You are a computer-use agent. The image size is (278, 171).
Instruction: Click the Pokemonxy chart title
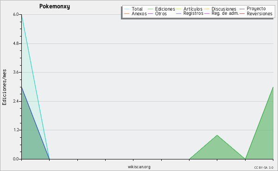(x=55, y=6)
